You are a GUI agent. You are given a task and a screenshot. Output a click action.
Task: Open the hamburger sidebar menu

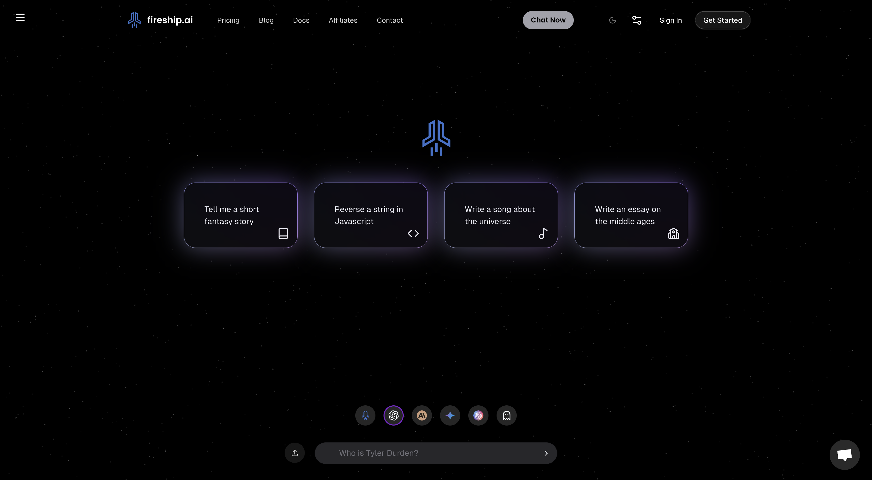pyautogui.click(x=20, y=17)
